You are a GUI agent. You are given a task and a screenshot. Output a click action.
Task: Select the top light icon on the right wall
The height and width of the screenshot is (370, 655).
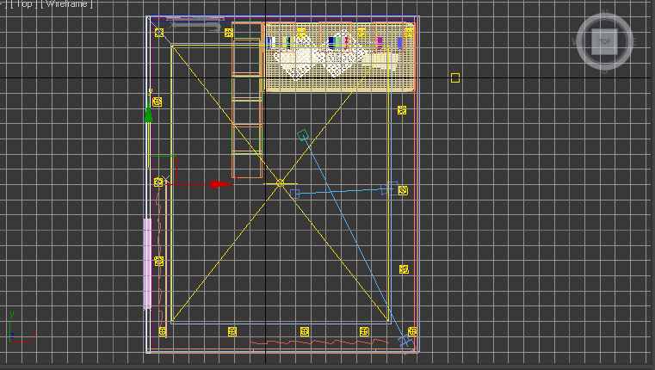pyautogui.click(x=402, y=110)
